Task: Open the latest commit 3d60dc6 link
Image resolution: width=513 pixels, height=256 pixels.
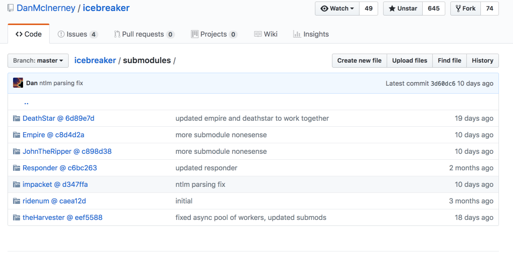Action: 443,83
